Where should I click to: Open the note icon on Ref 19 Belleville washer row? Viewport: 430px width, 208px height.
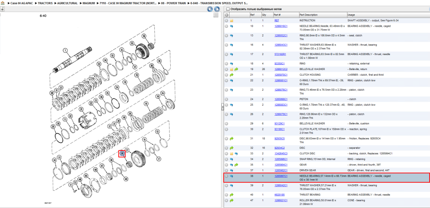231,69
